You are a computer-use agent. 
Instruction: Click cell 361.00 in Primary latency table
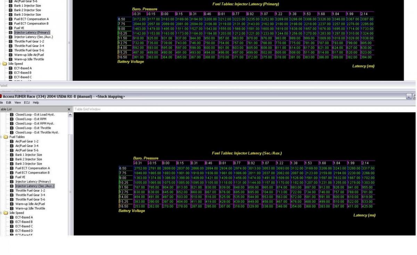pos(139,57)
